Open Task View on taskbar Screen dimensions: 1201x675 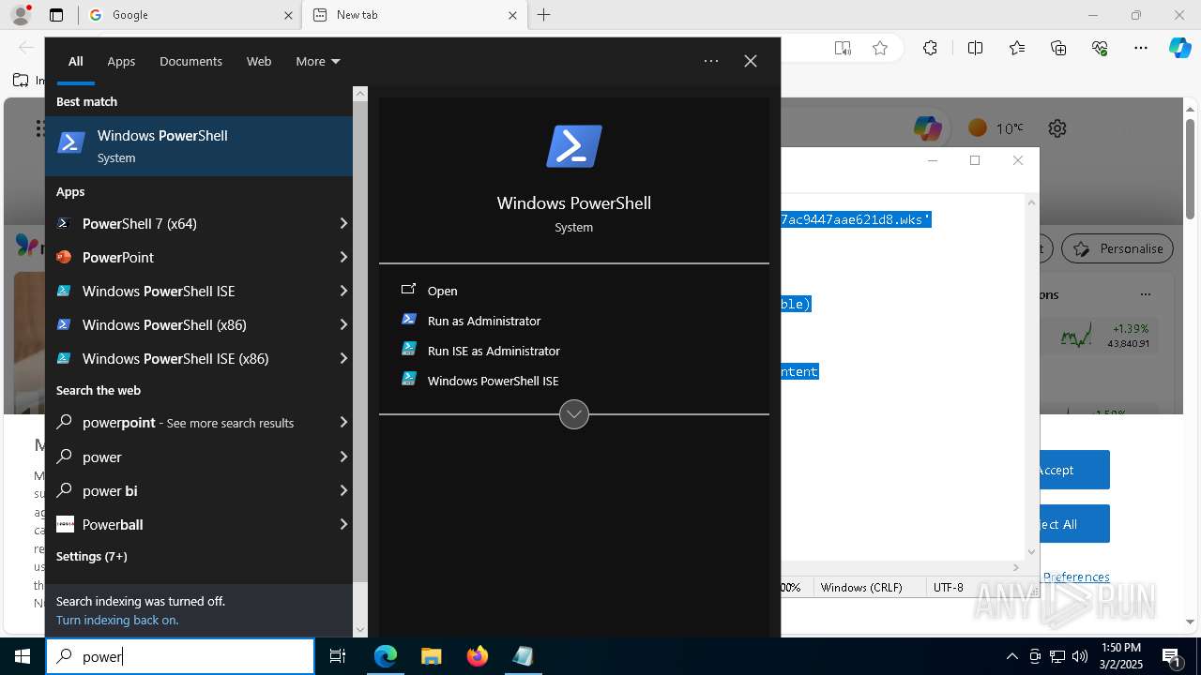(339, 656)
